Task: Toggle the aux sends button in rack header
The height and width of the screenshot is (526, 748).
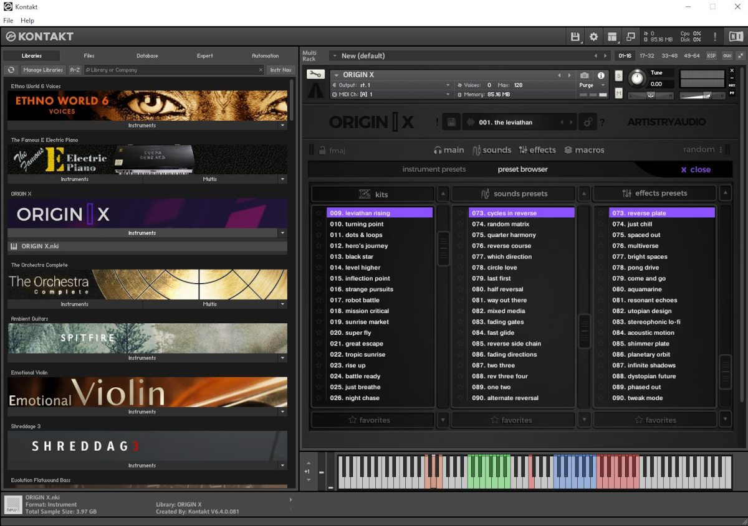Action: click(727, 56)
